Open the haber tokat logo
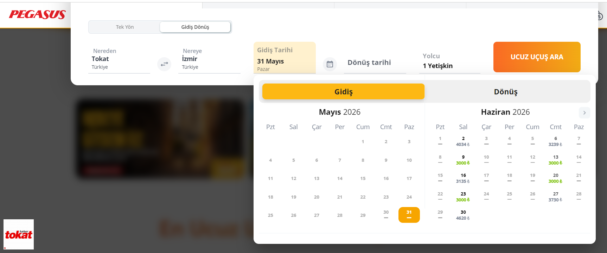607x253 pixels. tap(19, 234)
